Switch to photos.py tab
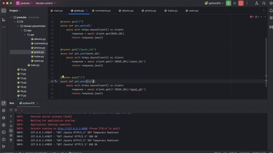 pyautogui.click(x=149, y=11)
